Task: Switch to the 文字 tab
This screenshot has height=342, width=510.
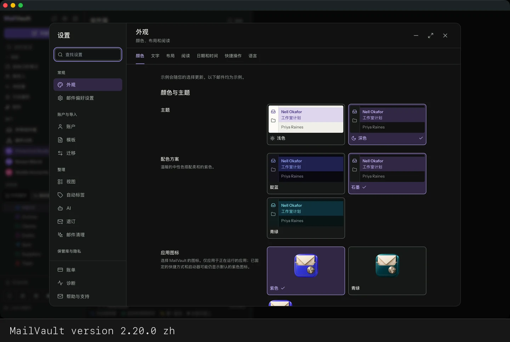Action: click(x=155, y=56)
